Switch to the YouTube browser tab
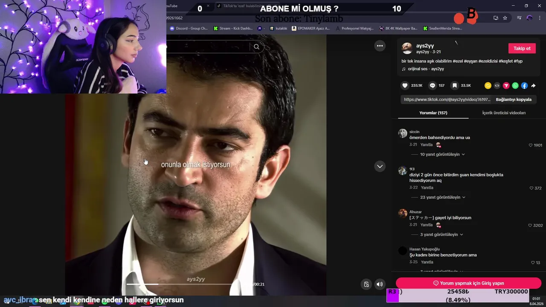546x307 pixels. tap(171, 6)
